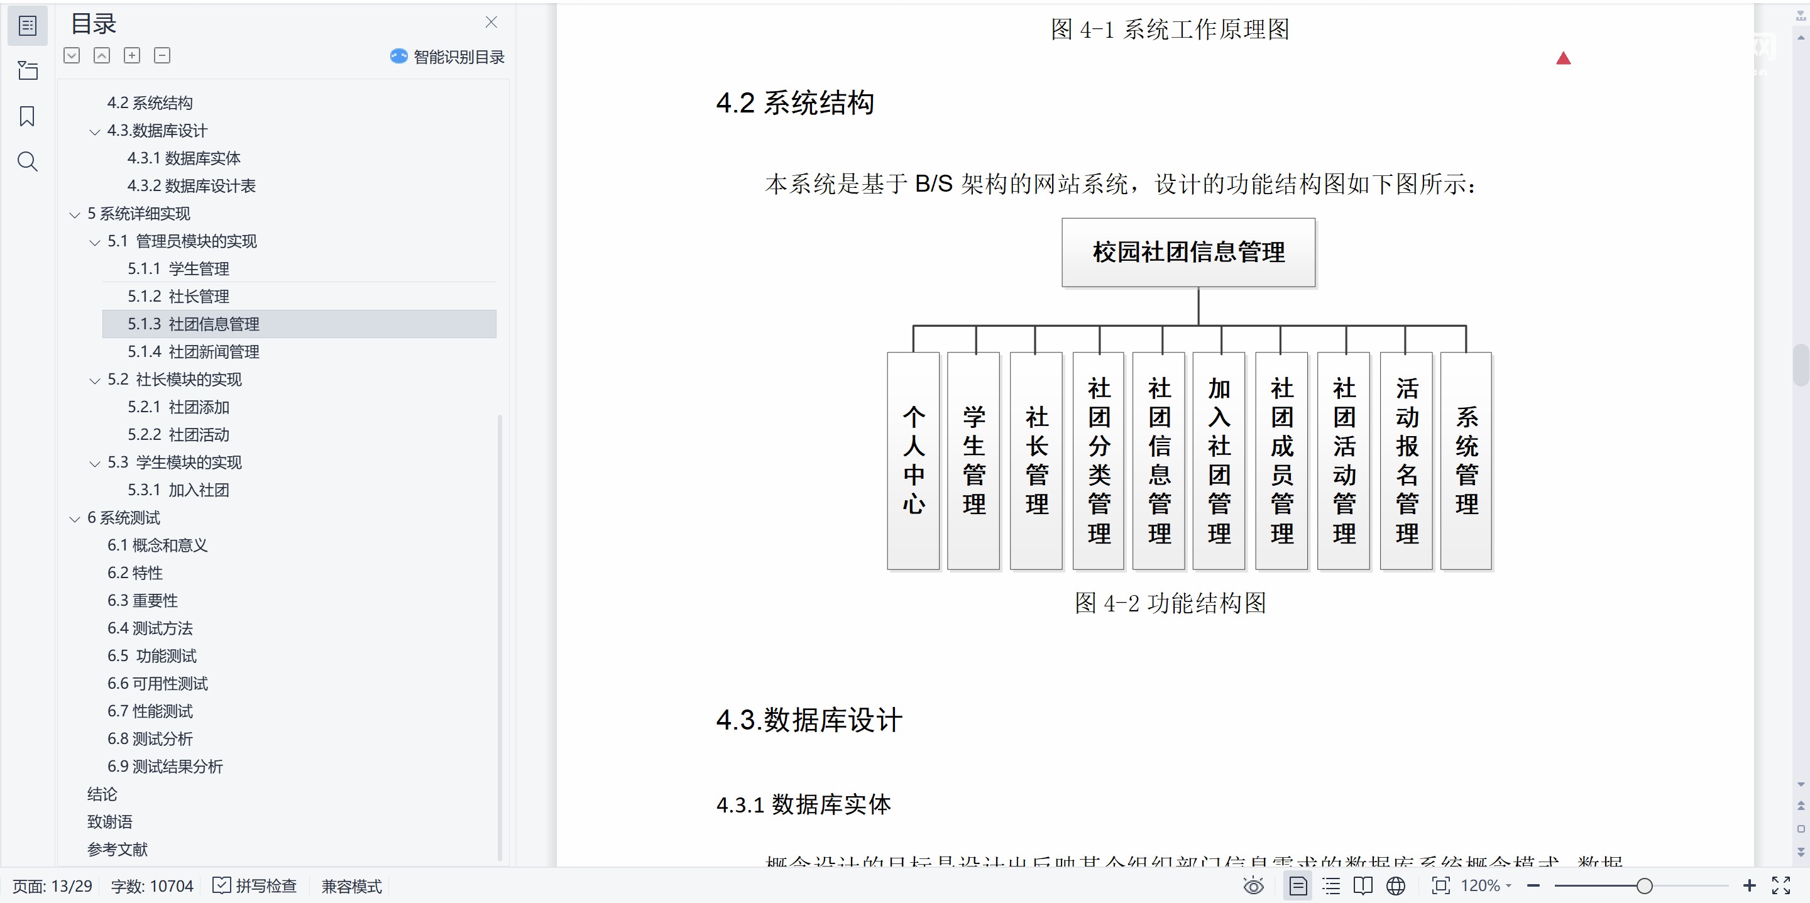This screenshot has height=903, width=1810.
Task: Collapse the 6 系统测试 tree node
Action: pyautogui.click(x=75, y=519)
